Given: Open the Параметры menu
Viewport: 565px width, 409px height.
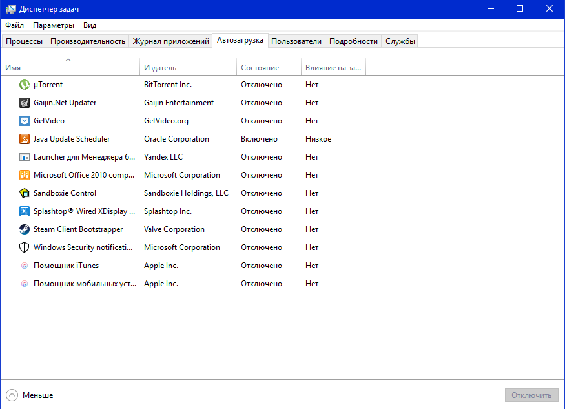Looking at the screenshot, I should pyautogui.click(x=54, y=25).
